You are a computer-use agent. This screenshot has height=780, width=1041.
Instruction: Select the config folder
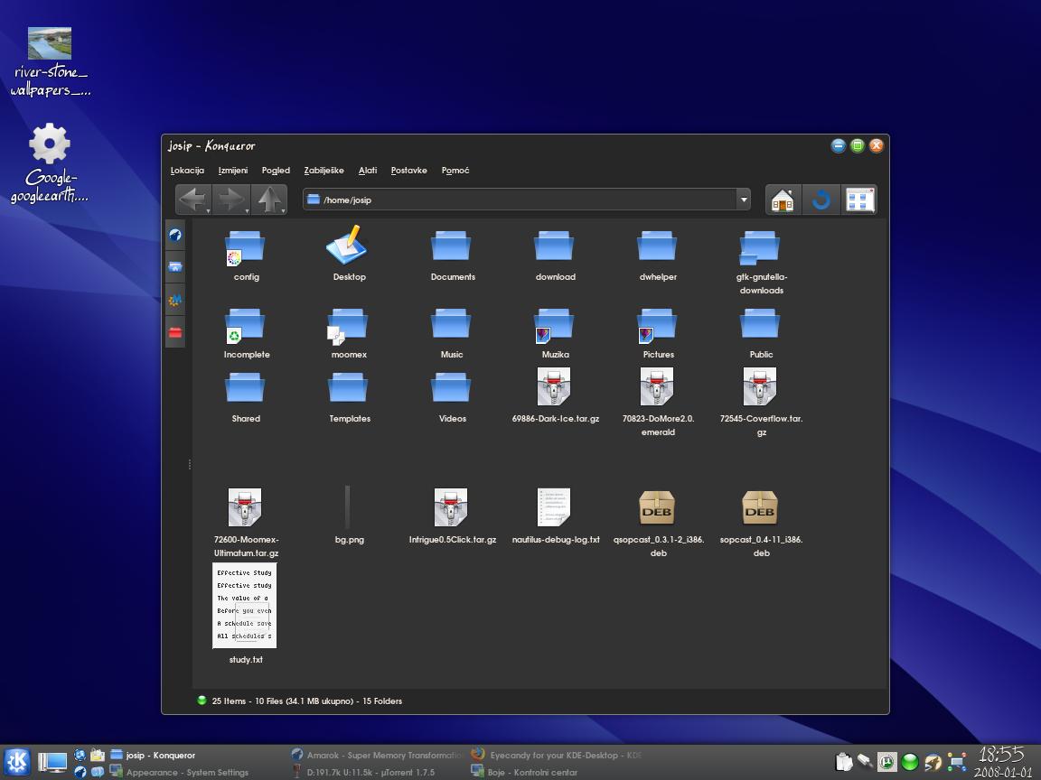[246, 255]
